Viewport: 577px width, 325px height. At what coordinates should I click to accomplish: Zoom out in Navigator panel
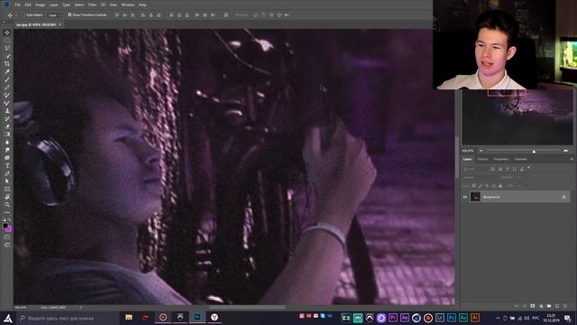pos(481,151)
